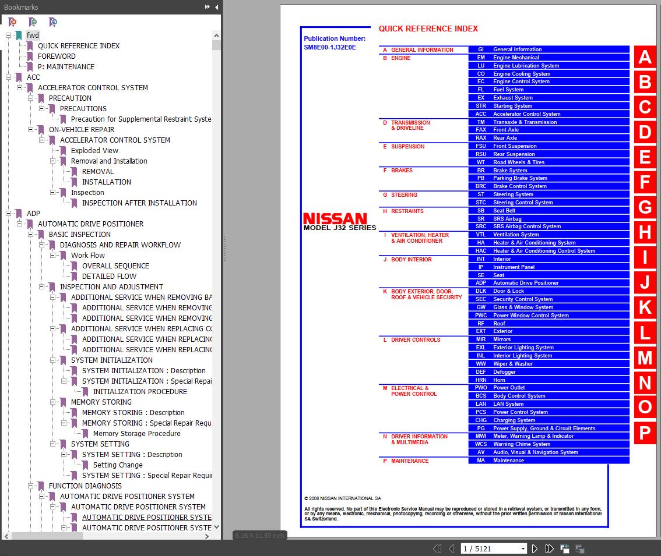Collapse the Removal and Installation node

[52, 161]
